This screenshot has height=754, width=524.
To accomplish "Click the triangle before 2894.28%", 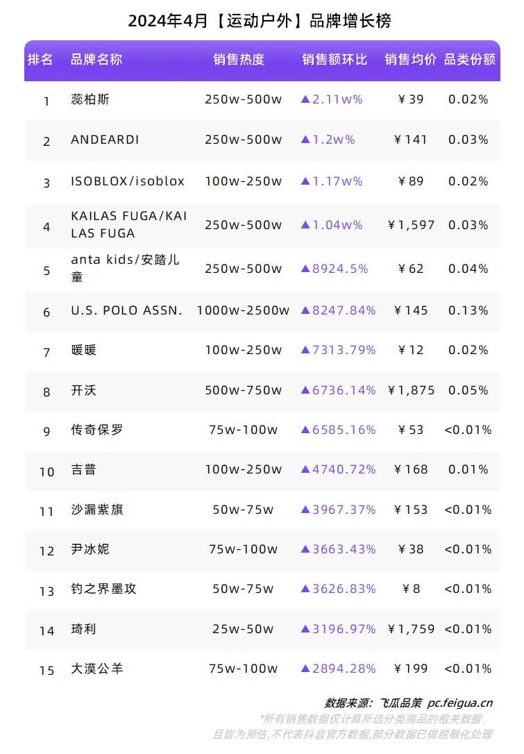I will pyautogui.click(x=305, y=669).
